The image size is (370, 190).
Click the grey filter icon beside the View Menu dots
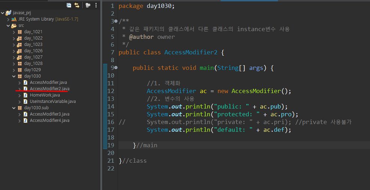(88, 5)
